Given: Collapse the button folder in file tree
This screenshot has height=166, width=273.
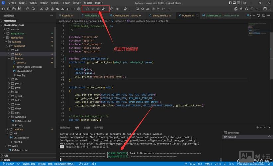Looking at the screenshot, I should tap(19, 58).
